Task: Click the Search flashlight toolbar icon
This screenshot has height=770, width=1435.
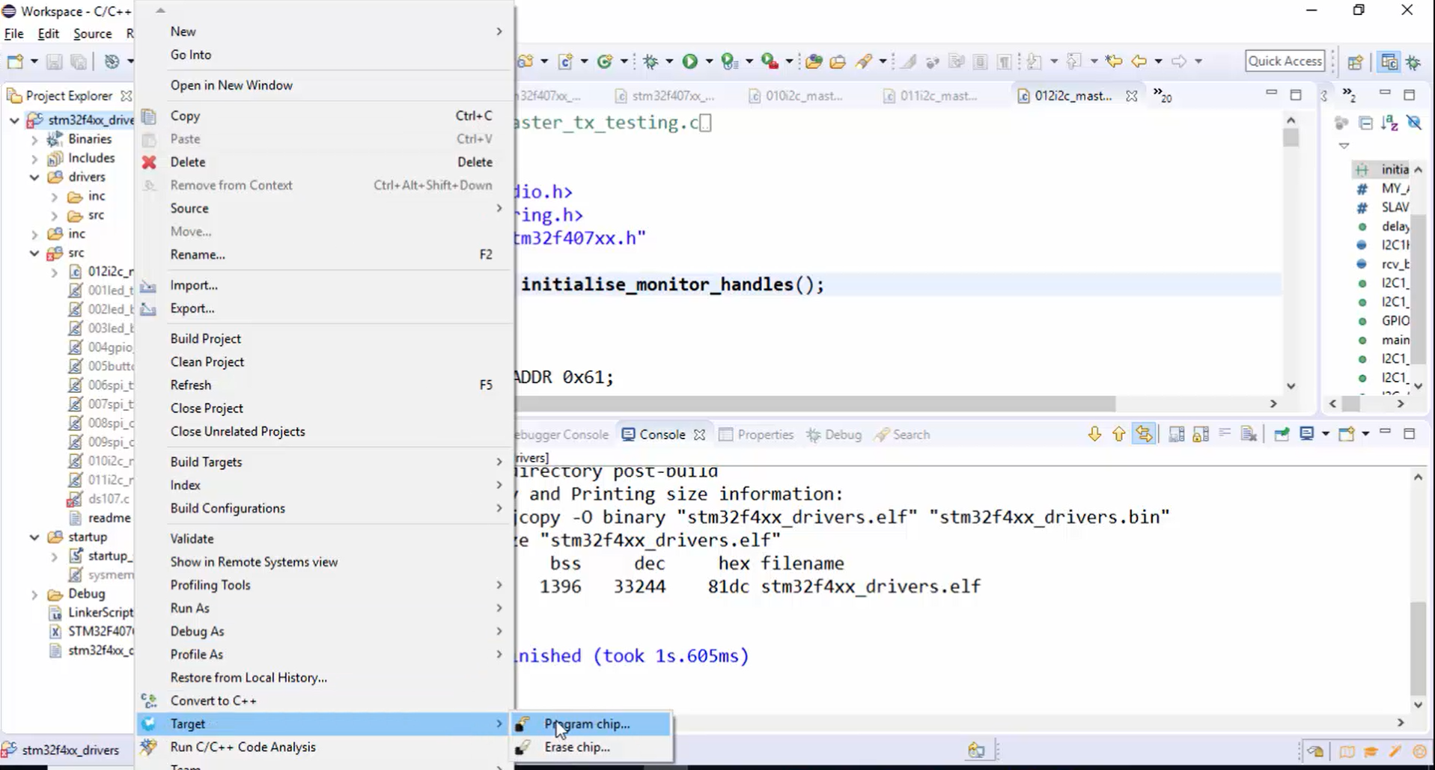Action: tap(864, 61)
